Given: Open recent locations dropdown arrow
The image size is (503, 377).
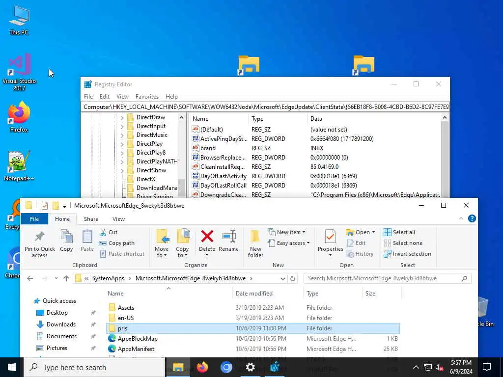Looking at the screenshot, I should (56, 278).
